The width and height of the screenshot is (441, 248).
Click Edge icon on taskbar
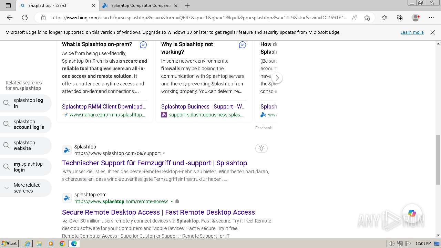tap(74, 244)
